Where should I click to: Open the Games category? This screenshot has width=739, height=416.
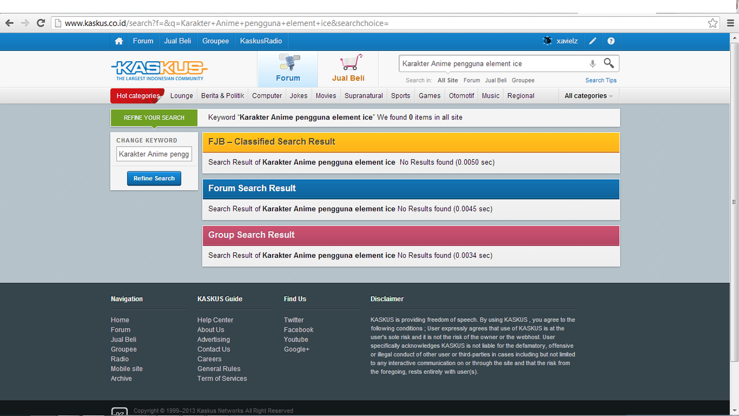[430, 96]
